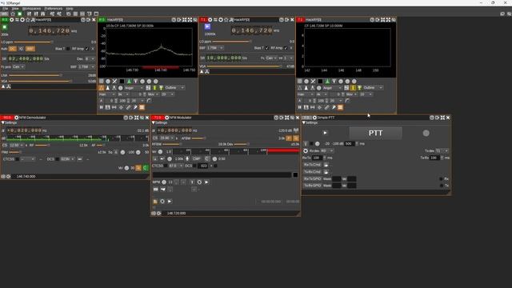The width and height of the screenshot is (512, 288).
Task: Toggle RF Amp checkbox on R0 HackRF device
Action: (87, 49)
